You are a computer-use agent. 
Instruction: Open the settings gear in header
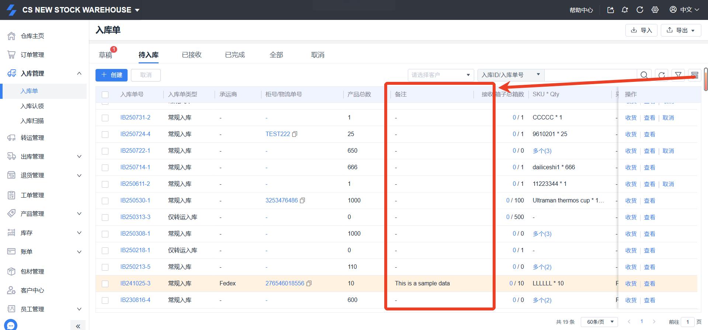tap(655, 10)
